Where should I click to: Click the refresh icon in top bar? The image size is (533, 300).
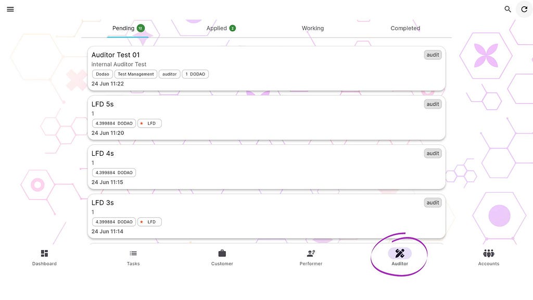pyautogui.click(x=524, y=9)
